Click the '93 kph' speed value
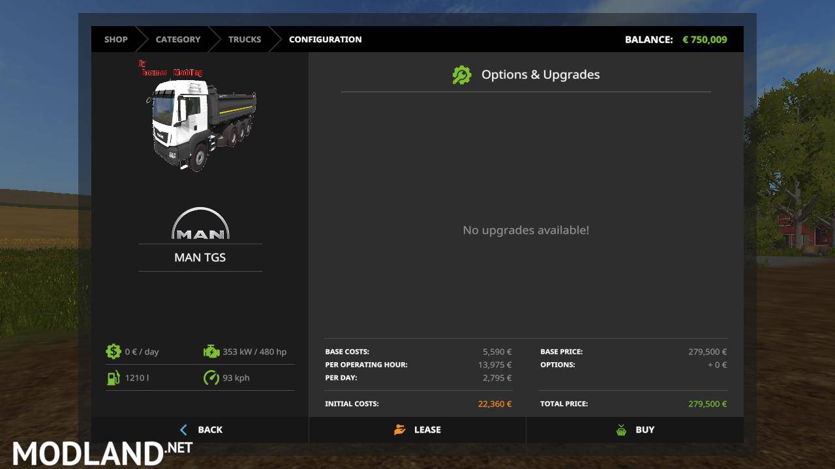 (x=236, y=378)
